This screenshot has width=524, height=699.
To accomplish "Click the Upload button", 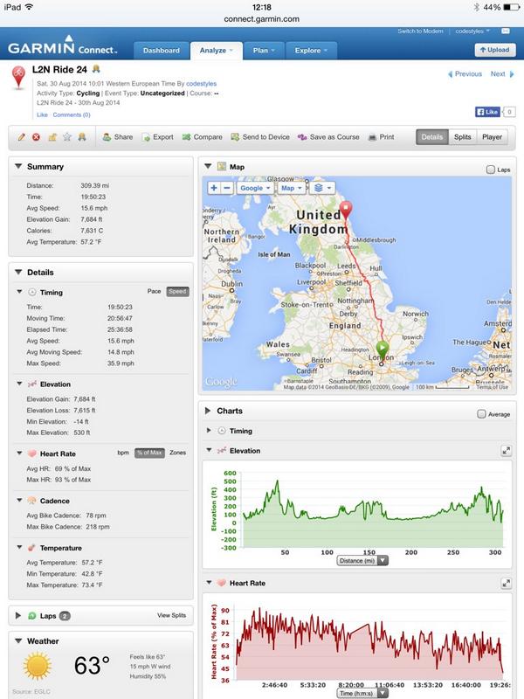I will pos(495,50).
